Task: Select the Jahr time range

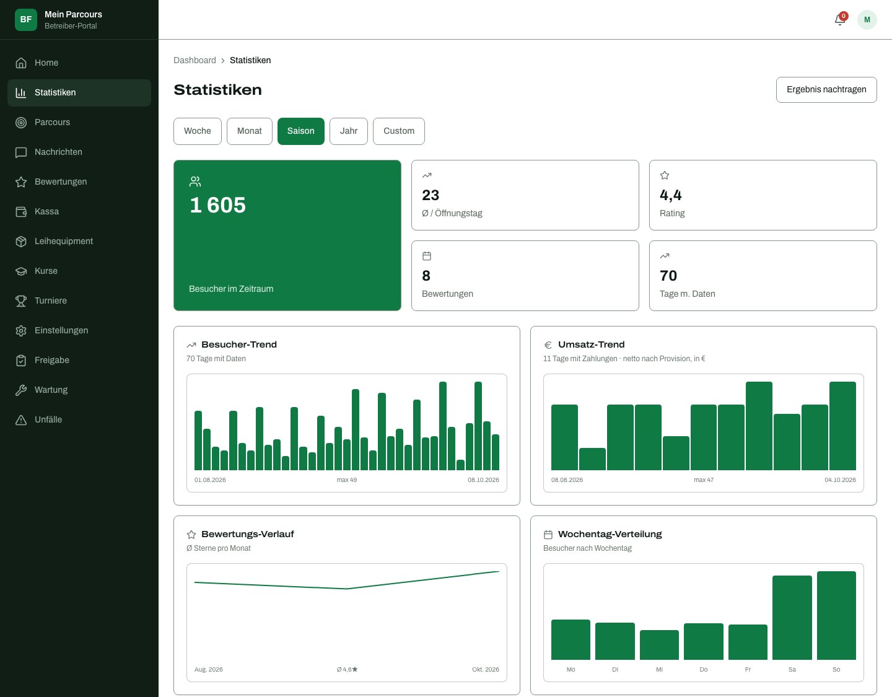Action: coord(349,131)
